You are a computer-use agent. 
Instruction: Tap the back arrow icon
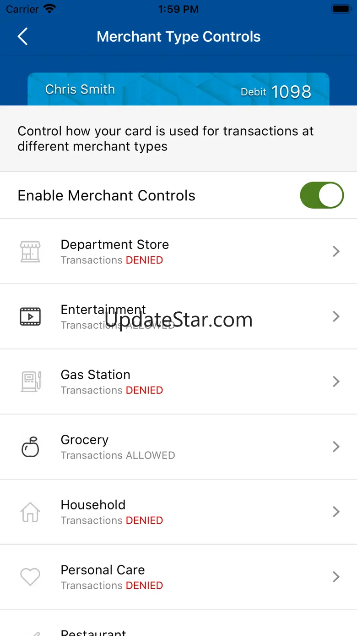(x=22, y=37)
